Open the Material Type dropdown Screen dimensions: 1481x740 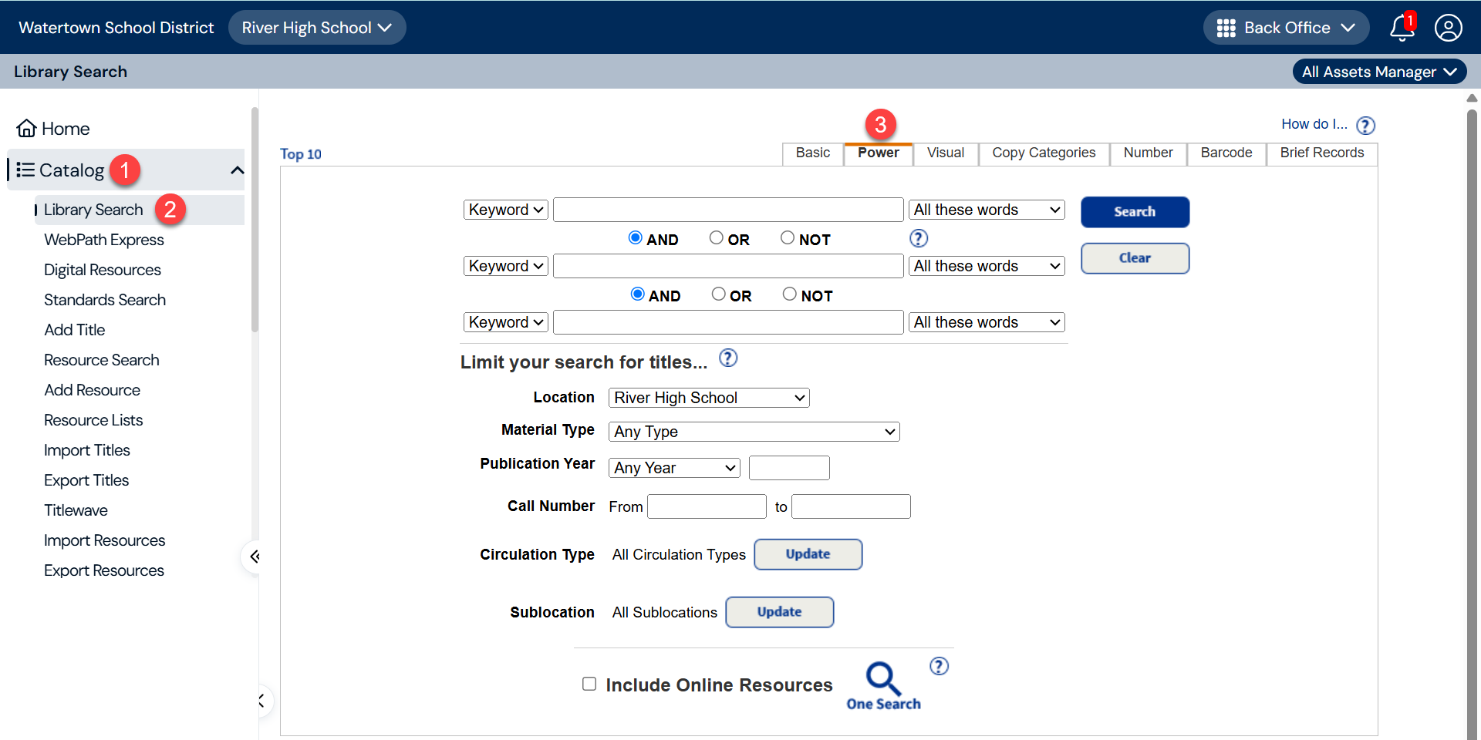tap(754, 432)
